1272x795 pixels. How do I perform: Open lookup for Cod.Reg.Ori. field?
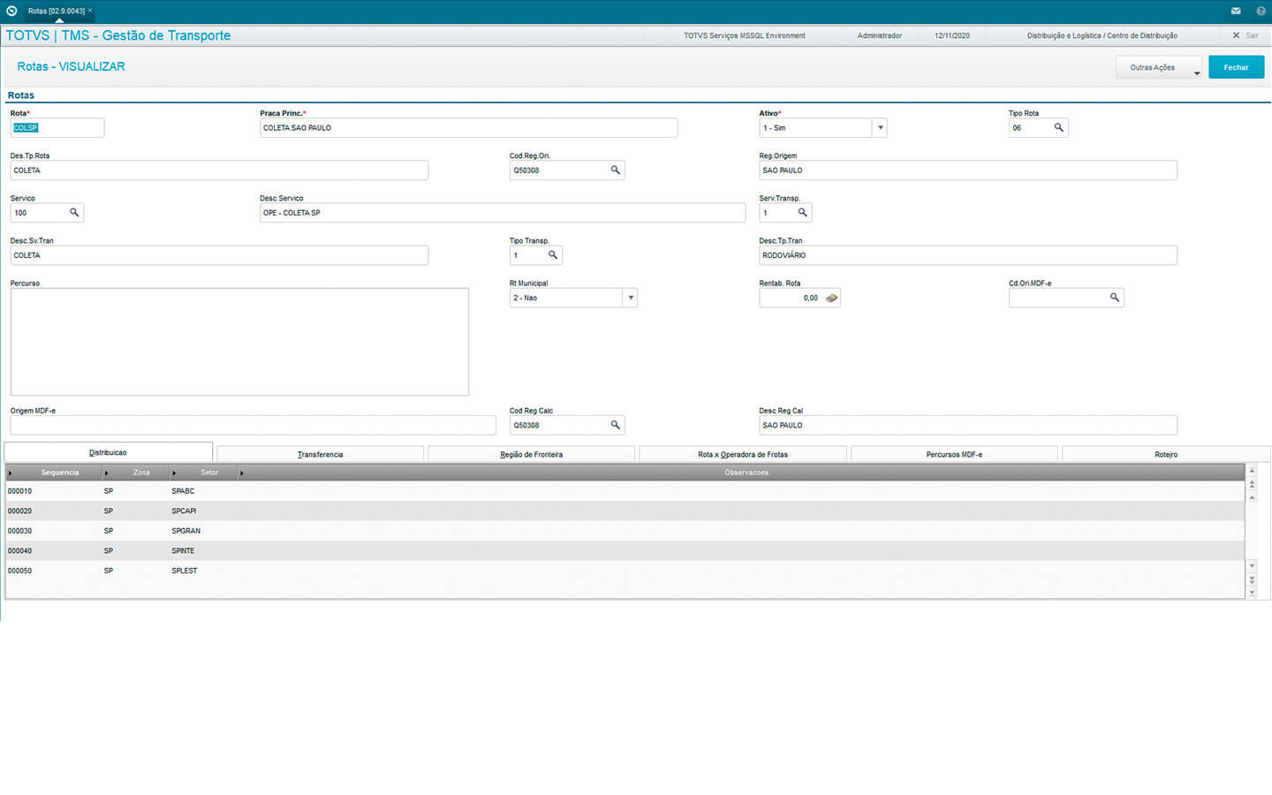[615, 170]
